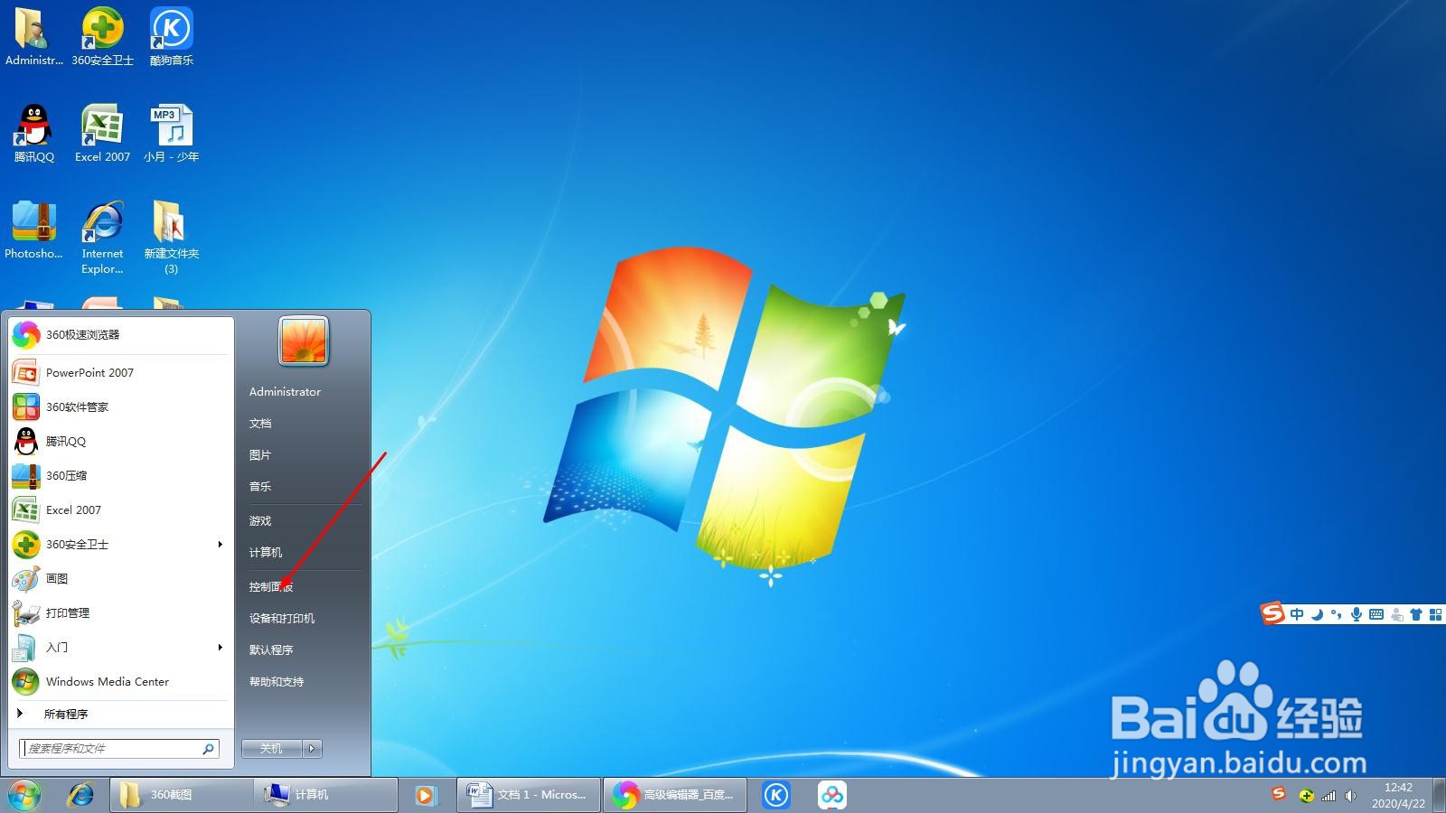Screen dimensions: 1446x813
Task: Expand 所有程序 list
Action: click(x=121, y=714)
